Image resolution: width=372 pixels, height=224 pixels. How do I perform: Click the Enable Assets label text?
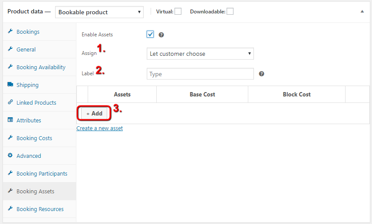[x=97, y=35]
